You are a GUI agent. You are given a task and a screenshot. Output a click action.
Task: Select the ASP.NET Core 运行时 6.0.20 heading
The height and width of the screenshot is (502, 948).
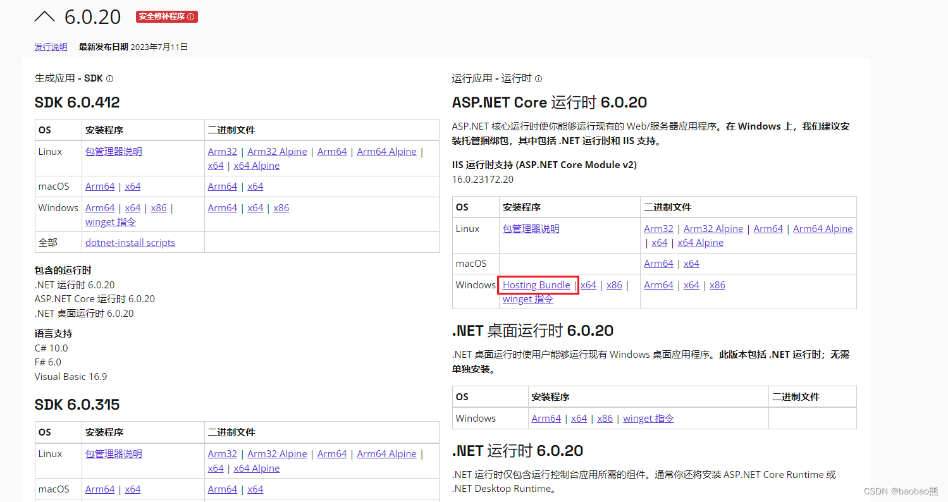point(550,102)
